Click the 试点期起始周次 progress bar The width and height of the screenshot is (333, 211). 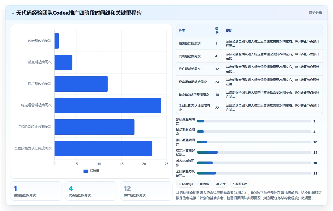click(254, 132)
